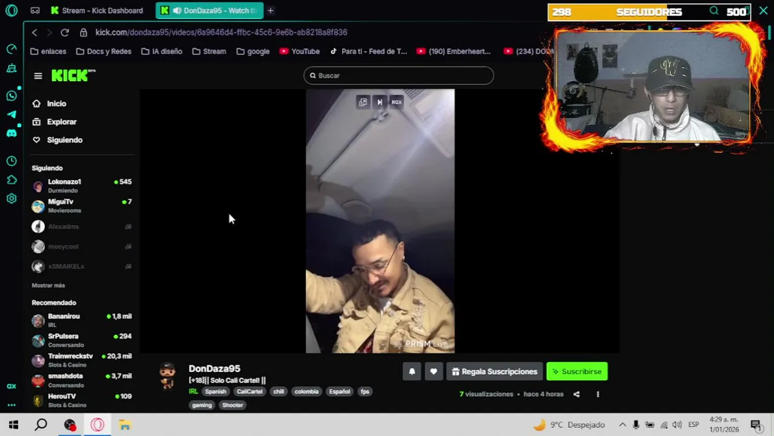
Task: Focus the Buscar search field
Action: coord(399,76)
